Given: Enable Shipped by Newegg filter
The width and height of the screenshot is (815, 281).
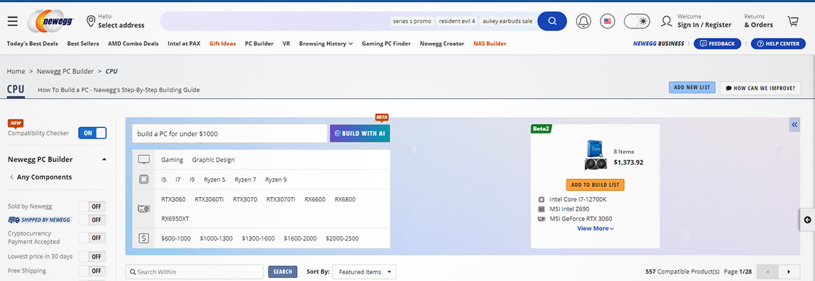Looking at the screenshot, I should 92,219.
